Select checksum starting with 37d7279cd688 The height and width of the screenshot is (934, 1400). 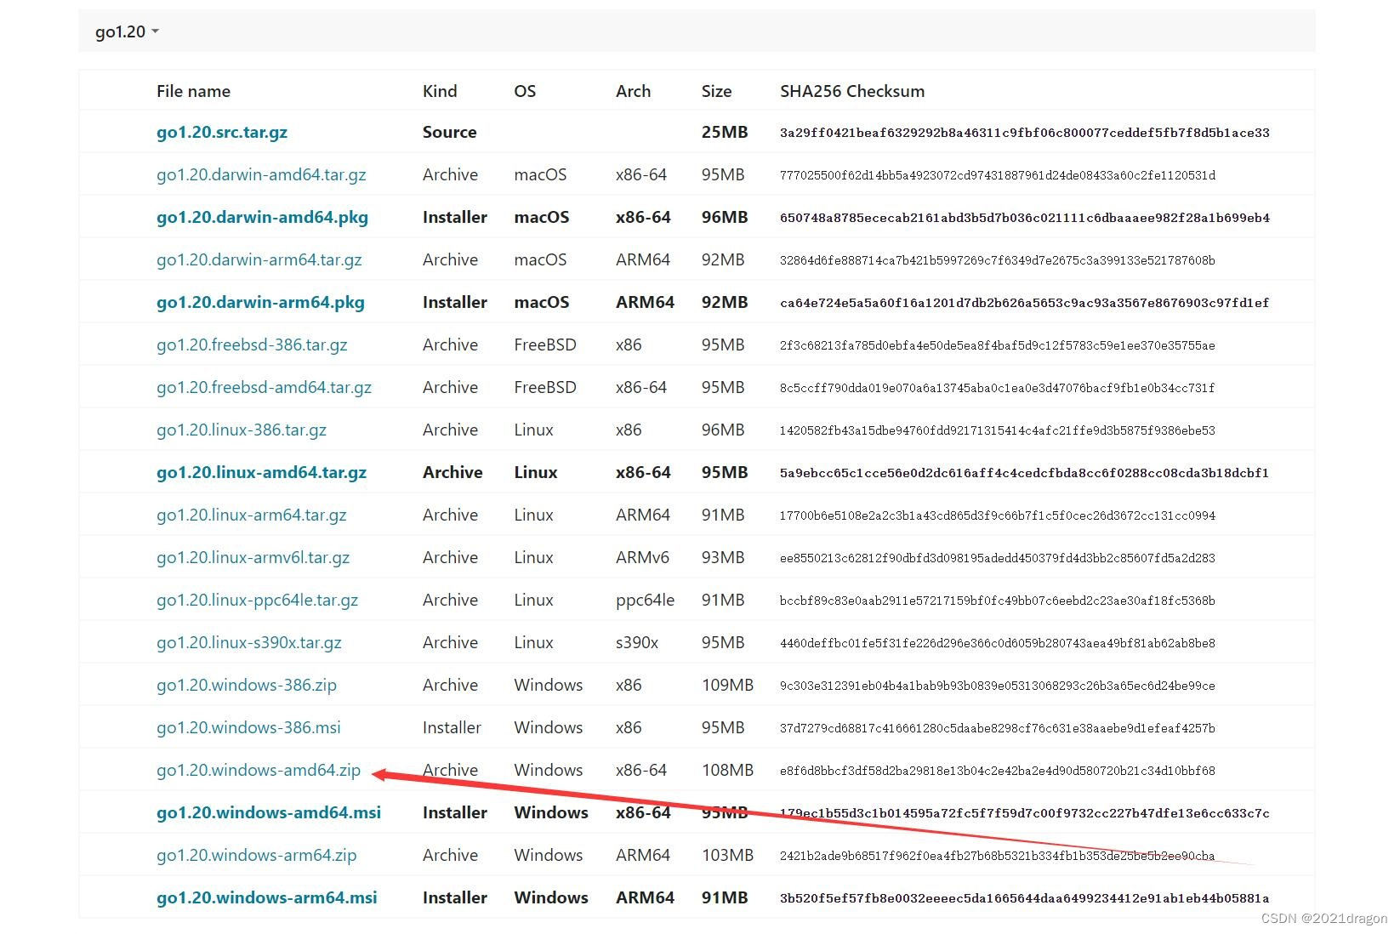pyautogui.click(x=998, y=728)
